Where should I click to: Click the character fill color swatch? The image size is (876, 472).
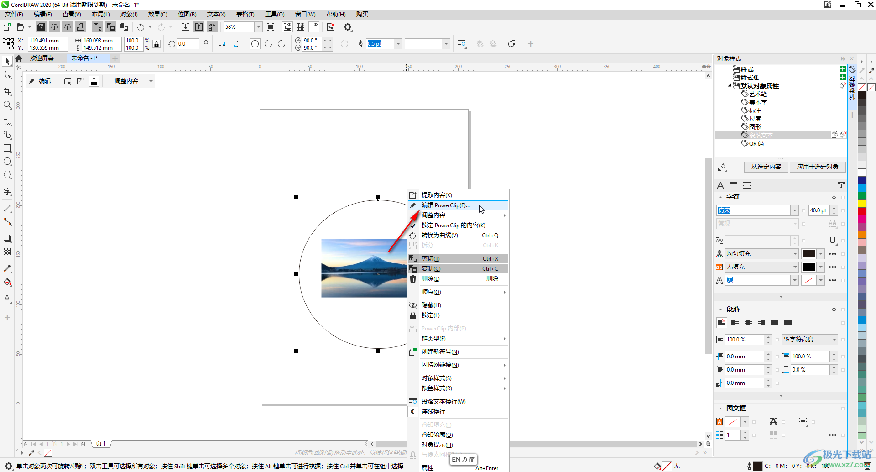[x=809, y=254]
